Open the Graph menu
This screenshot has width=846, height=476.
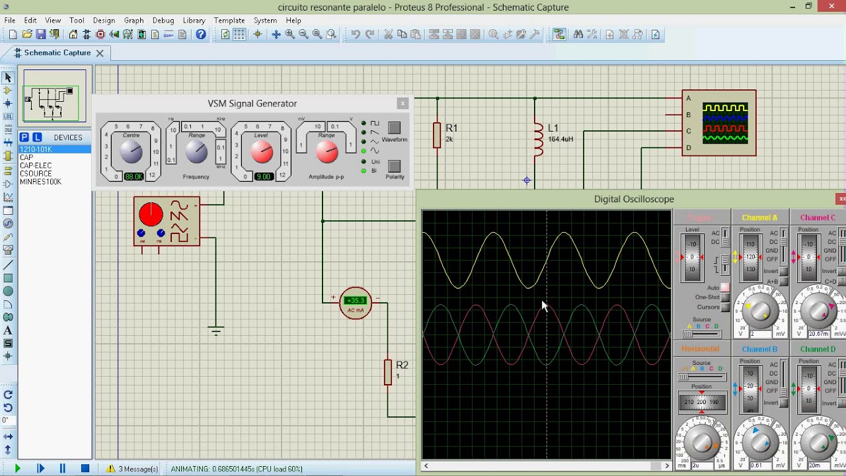coord(134,20)
